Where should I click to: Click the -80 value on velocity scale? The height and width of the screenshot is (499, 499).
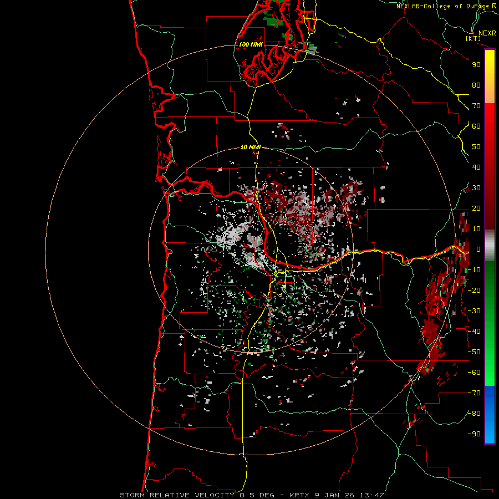click(x=474, y=414)
